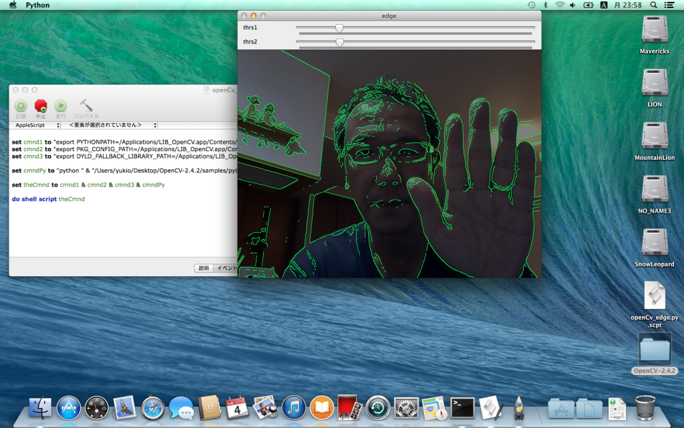Click AppleScript Editor icon in the Dock
Screen dimensions: 684x428
click(491, 408)
